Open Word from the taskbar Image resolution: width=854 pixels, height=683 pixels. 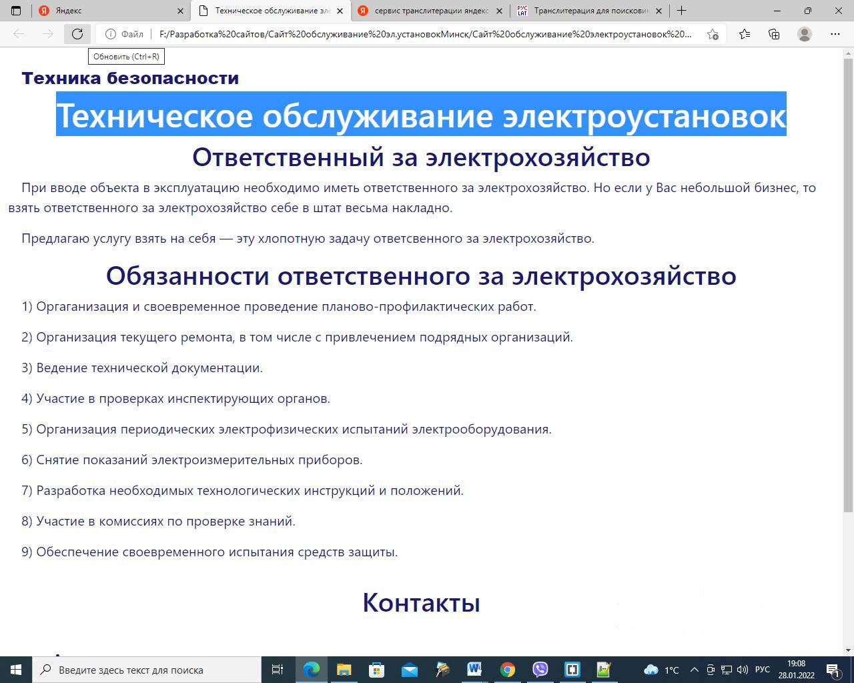474,669
